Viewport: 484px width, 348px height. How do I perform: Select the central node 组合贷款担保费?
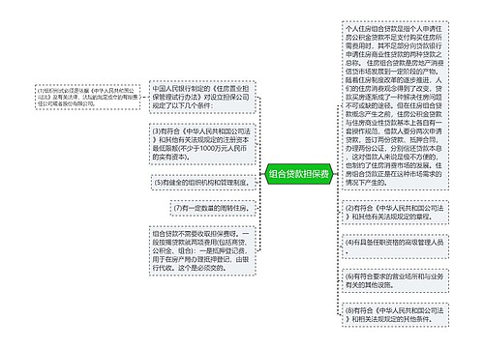click(x=299, y=174)
